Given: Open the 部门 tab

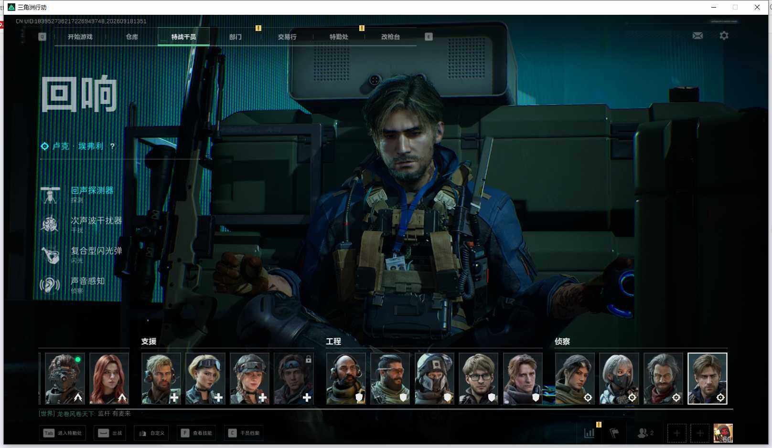Looking at the screenshot, I should [x=235, y=37].
